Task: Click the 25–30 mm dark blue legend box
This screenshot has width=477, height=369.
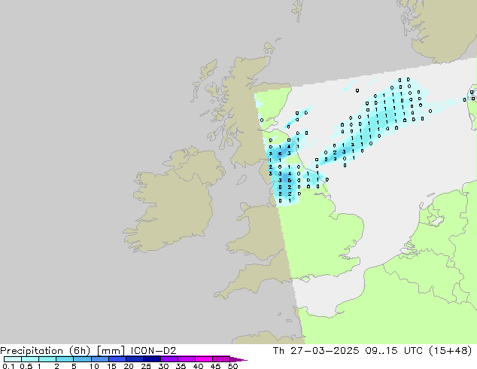Action: 151,359
